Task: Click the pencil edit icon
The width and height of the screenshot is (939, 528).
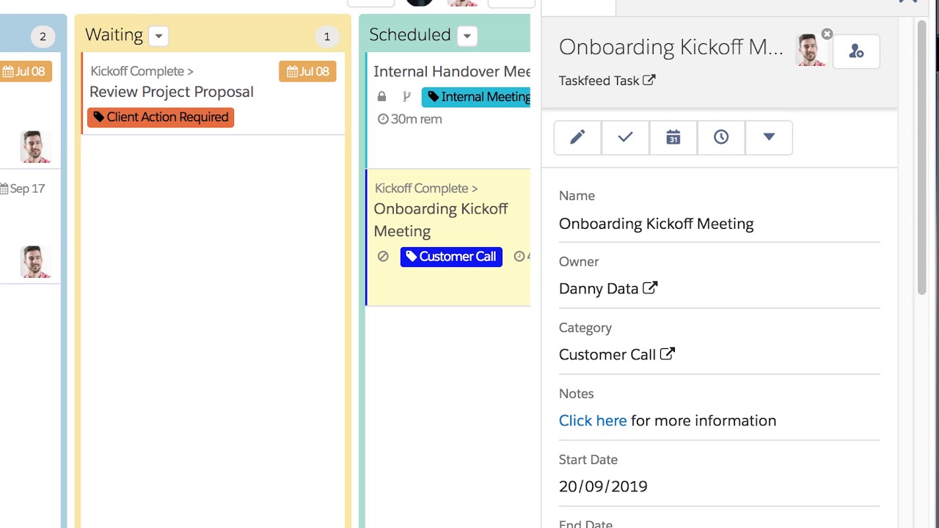Action: (577, 137)
